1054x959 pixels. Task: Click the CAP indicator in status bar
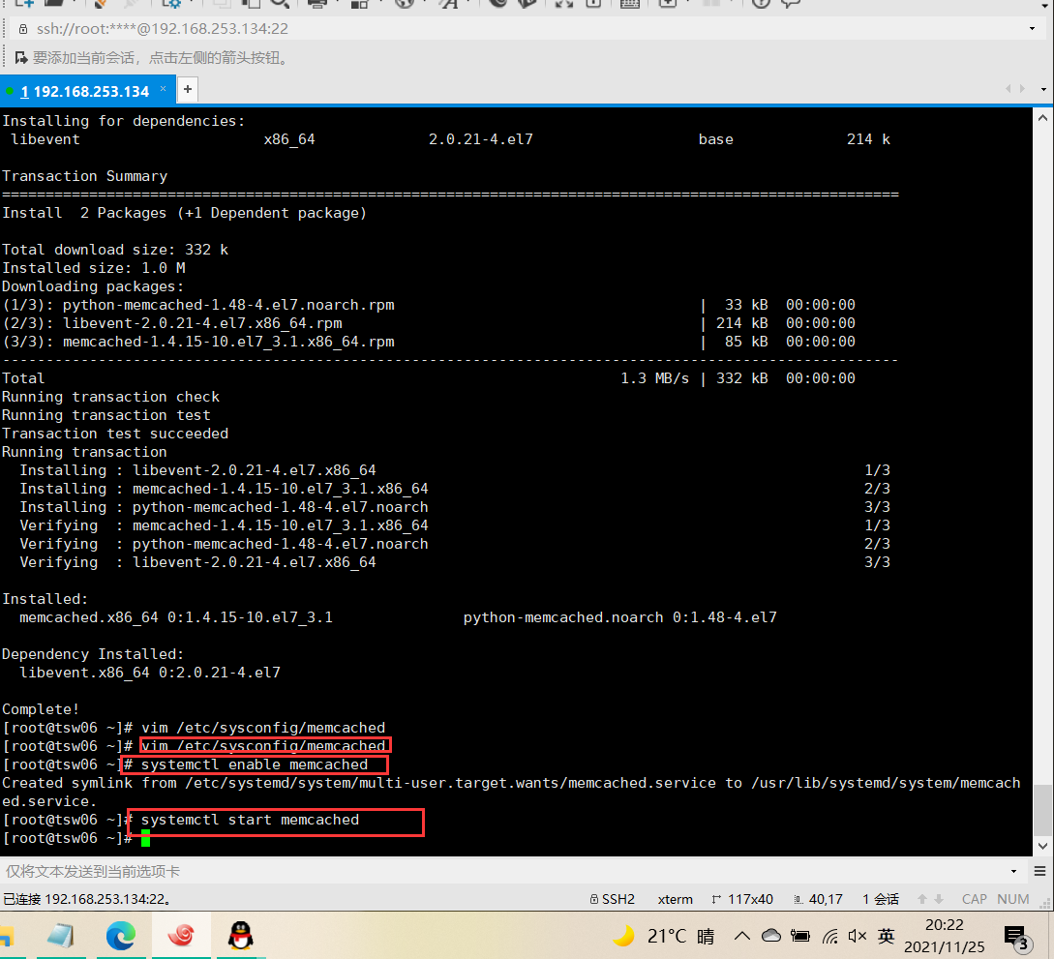(x=974, y=899)
